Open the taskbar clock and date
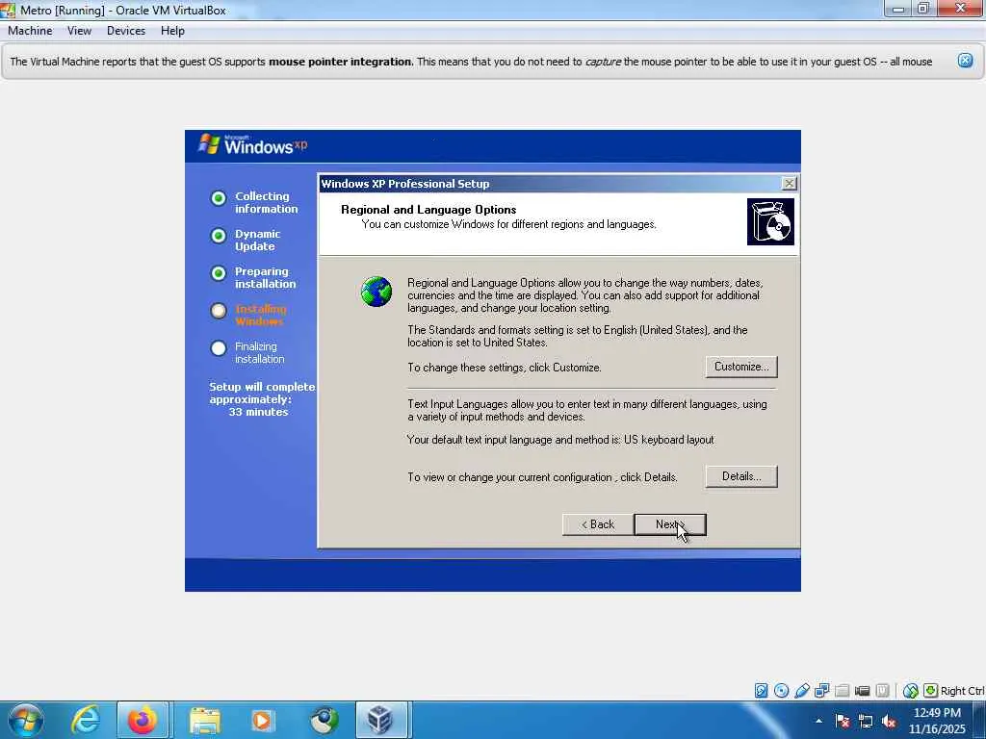Viewport: 986px width, 739px height. click(936, 721)
